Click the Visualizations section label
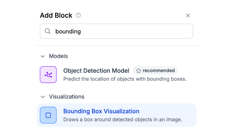Viewport: 241px width, 132px height. click(x=67, y=97)
